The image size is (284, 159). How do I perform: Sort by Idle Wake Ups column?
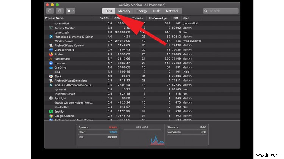[158, 18]
